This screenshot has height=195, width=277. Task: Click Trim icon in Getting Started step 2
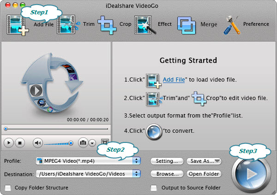pos(154,99)
